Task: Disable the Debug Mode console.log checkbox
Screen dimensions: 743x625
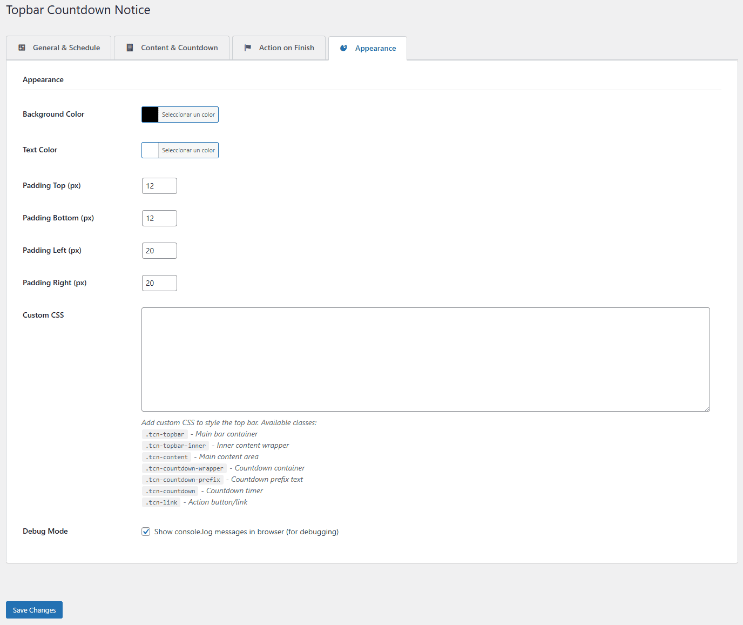Action: 146,532
